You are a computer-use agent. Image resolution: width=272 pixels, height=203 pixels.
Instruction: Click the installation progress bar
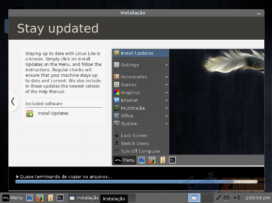pos(136,181)
